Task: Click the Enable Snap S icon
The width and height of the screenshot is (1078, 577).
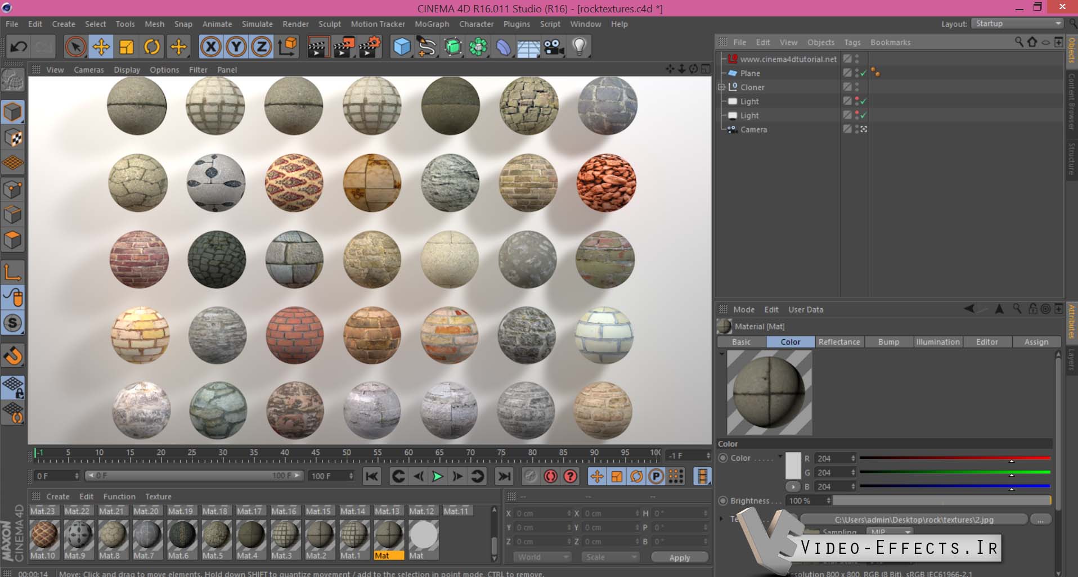Action: (x=12, y=323)
